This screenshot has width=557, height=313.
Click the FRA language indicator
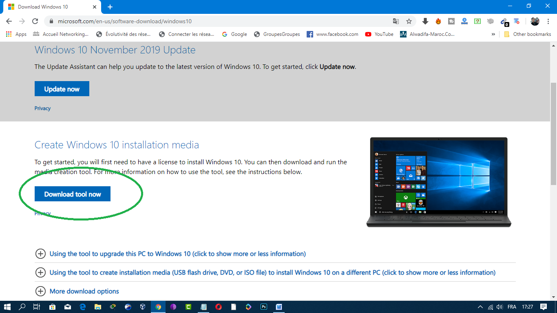[512, 307]
